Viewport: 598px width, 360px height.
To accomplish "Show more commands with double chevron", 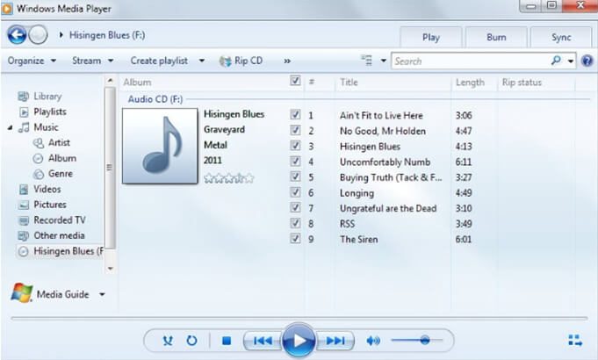I will click(287, 61).
